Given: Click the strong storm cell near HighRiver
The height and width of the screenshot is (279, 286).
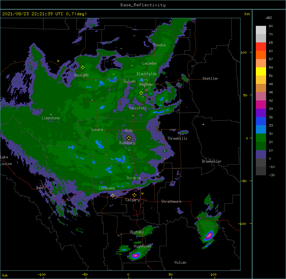Looking at the screenshot, I should tap(135, 255).
